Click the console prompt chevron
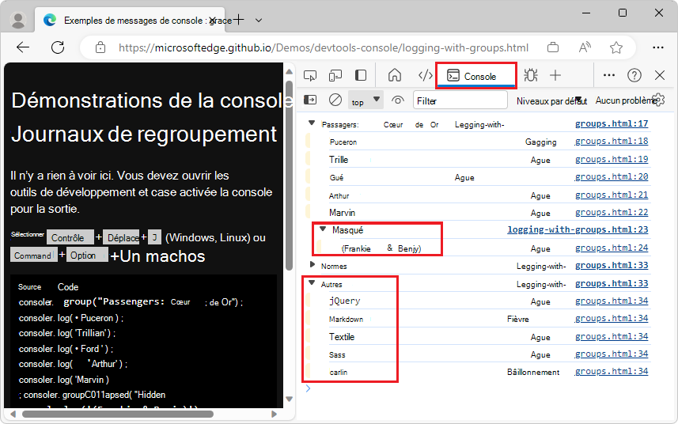678x424 pixels. [x=308, y=388]
